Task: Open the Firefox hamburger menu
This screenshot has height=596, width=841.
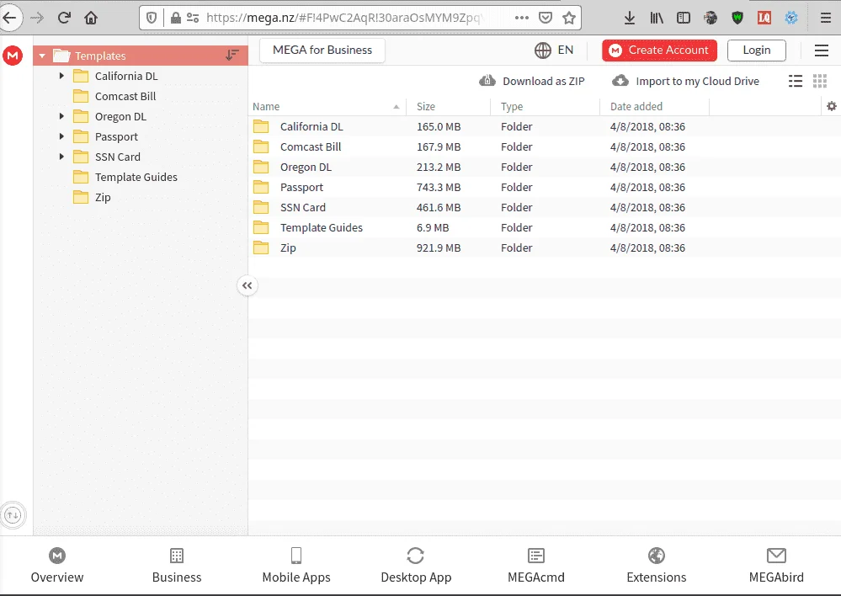Action: click(x=826, y=19)
